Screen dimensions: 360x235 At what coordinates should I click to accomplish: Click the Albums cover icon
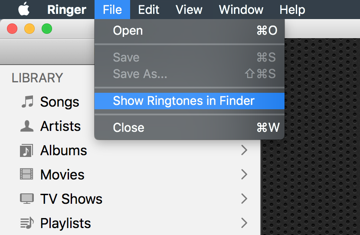point(27,150)
